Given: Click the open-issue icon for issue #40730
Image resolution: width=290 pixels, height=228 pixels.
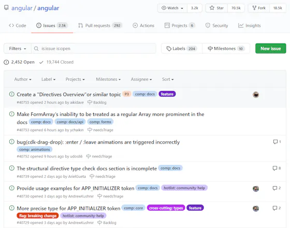Looking at the screenshot, I should point(11,188).
